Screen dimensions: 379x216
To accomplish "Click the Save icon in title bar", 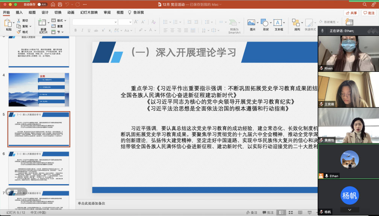I will click(60, 4).
